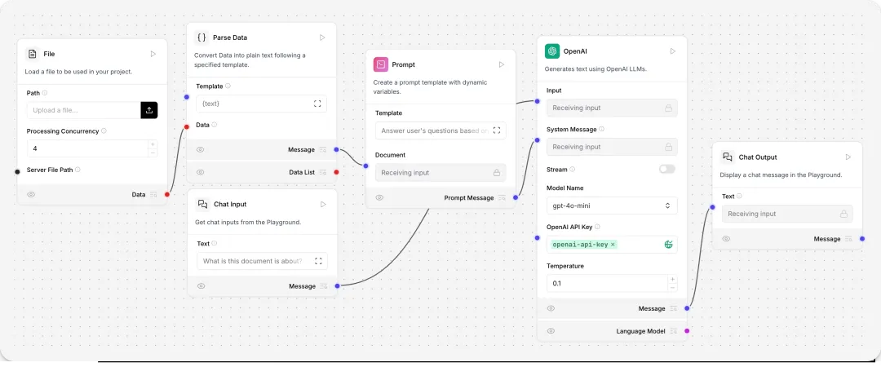This screenshot has width=881, height=367.
Task: Open the Model Name gpt-4o-mini dropdown
Action: [x=611, y=206]
